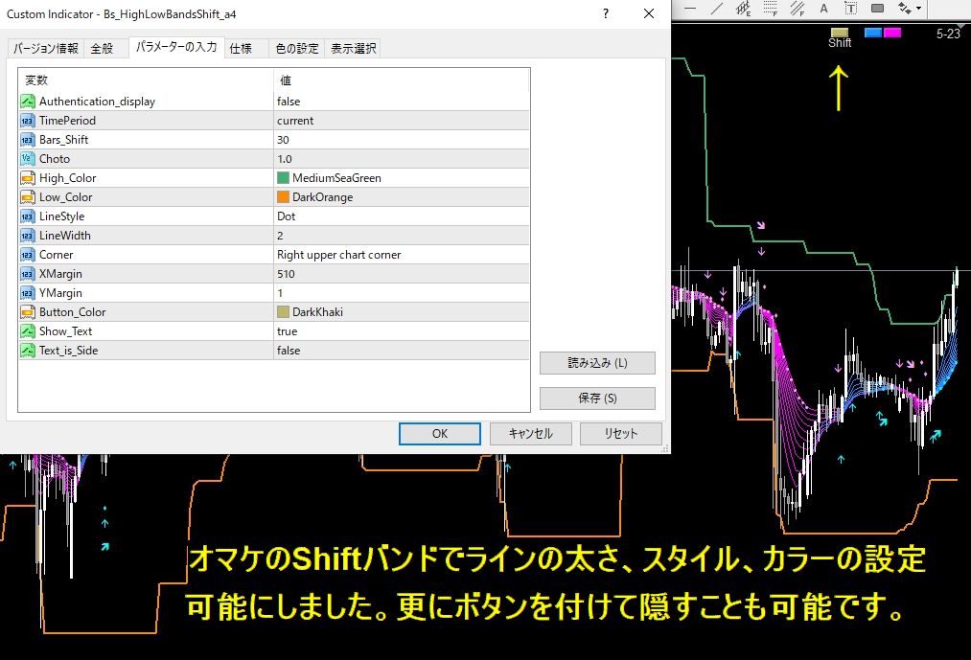This screenshot has width=971, height=660.
Task: Close the Custom Indicator dialog
Action: 648,13
